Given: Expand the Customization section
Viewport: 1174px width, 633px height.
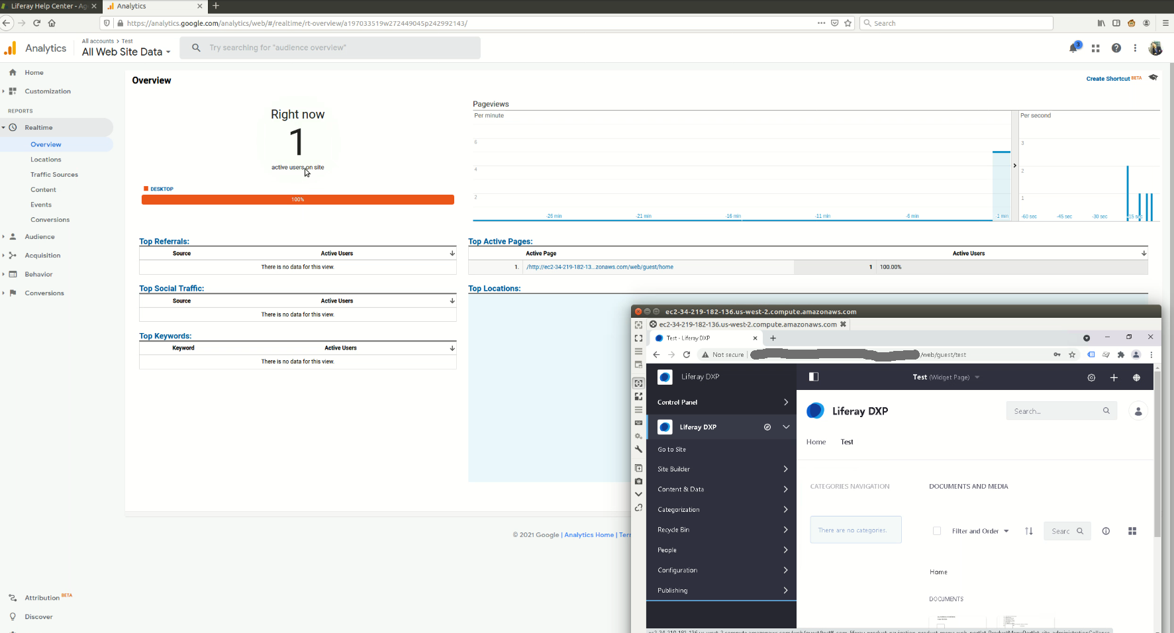Looking at the screenshot, I should click(x=3, y=91).
